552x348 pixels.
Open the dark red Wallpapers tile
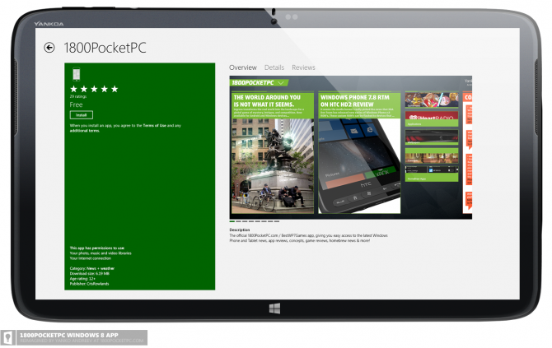point(432,137)
